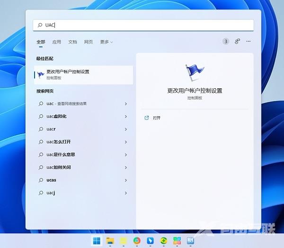Open the last taskbar app on right
The height and width of the screenshot is (248, 284).
click(190, 241)
